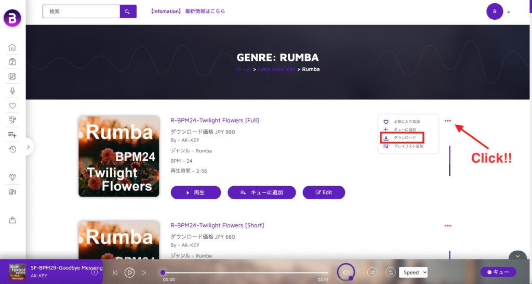Image resolution: width=532 pixels, height=284 pixels.
Task: Open the Speed dropdown in player
Action: point(413,273)
